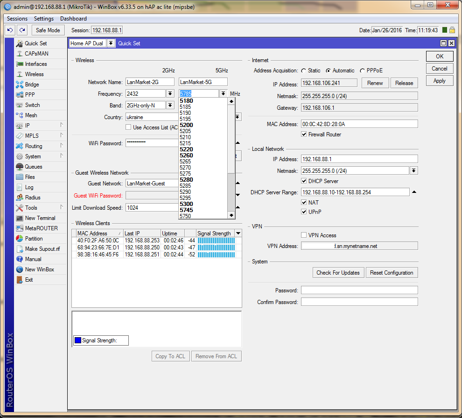
Task: Open the Home AP Dual mode dropdown
Action: (x=111, y=43)
